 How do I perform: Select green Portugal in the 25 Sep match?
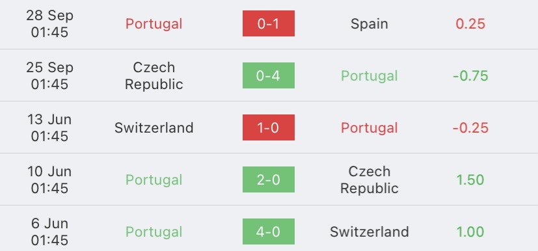(370, 76)
